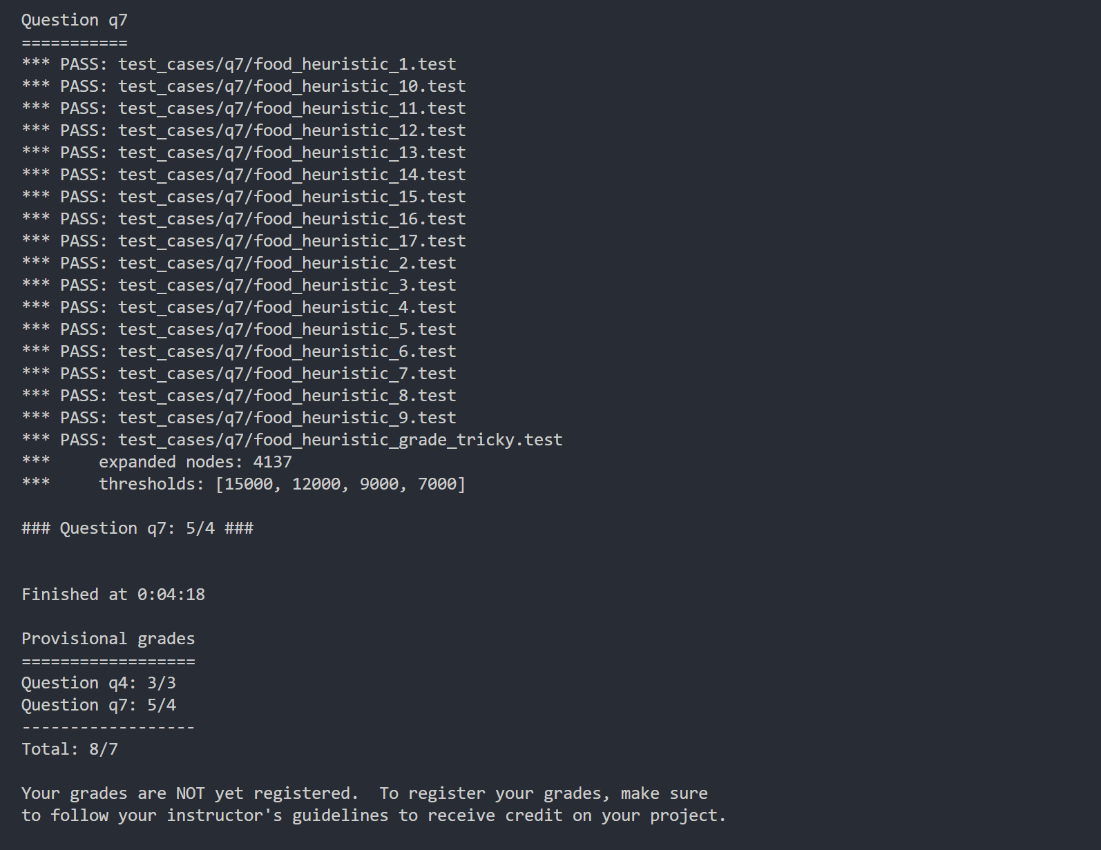The height and width of the screenshot is (850, 1101).
Task: Select the food_heuristic_5.test result
Action: [238, 329]
